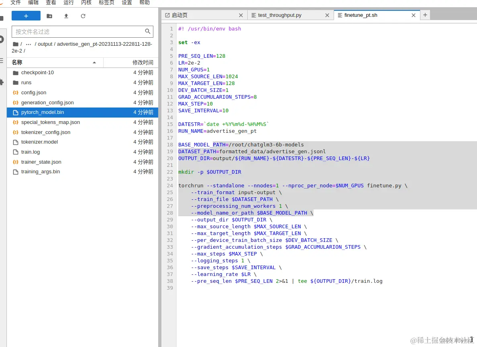Click the PRE_SEQ_LEN=128 line
This screenshot has height=347, width=477.
[202, 56]
